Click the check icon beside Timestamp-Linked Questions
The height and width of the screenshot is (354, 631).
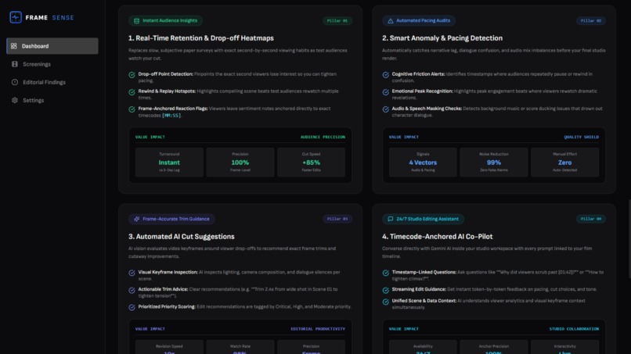tap(385, 273)
